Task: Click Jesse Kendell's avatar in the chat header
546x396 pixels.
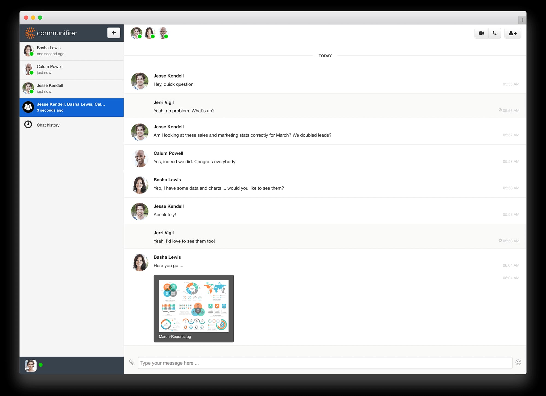Action: pyautogui.click(x=136, y=32)
